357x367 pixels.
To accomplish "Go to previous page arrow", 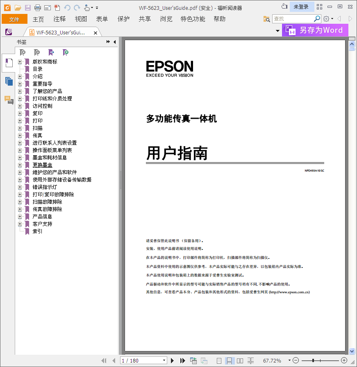I will [114, 361].
